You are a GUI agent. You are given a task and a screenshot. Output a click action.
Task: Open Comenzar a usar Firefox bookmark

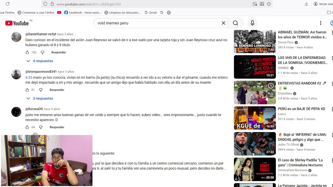coord(36,12)
